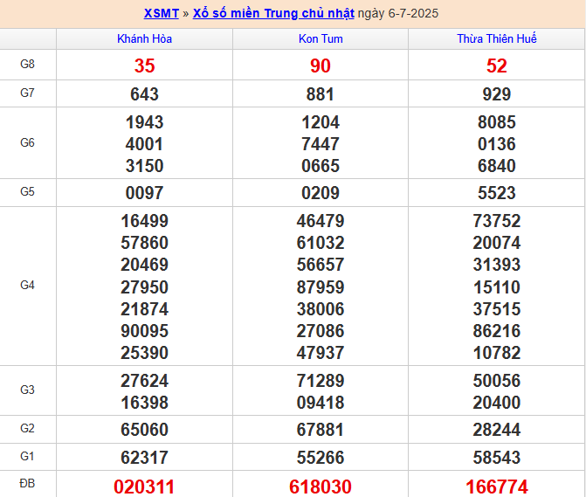This screenshot has height=497, width=586.
Task: Click G4 number 46479
Action: tap(321, 221)
